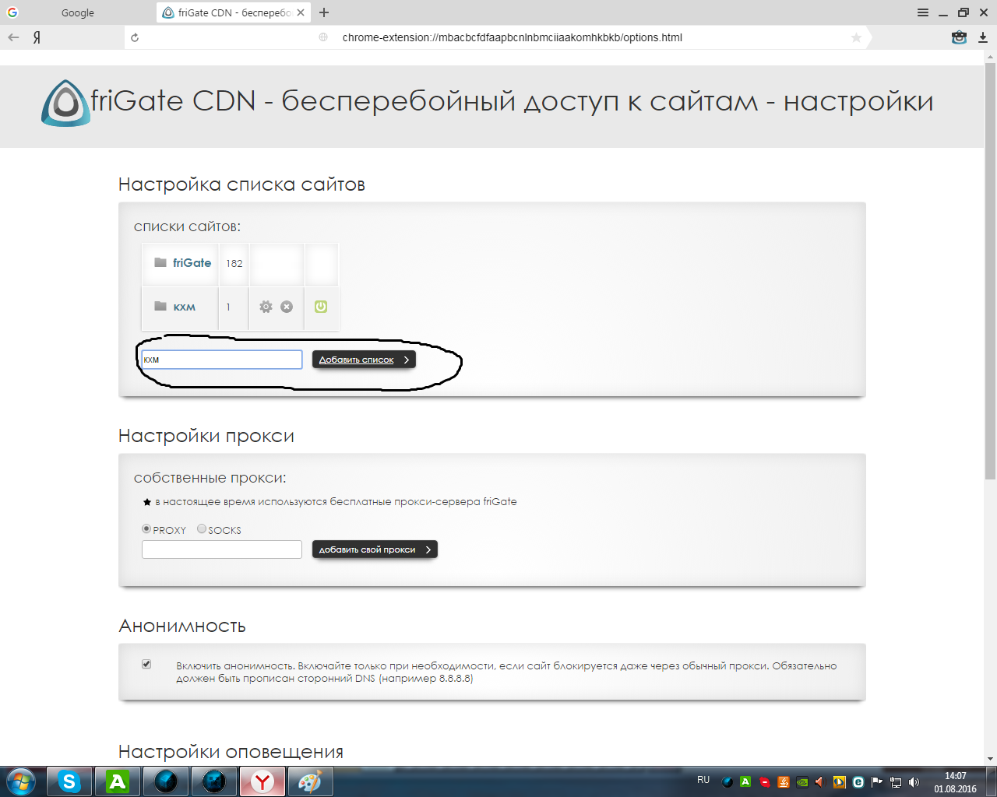The image size is (997, 797).
Task: Reload the page with the refresh icon
Action: (x=135, y=37)
